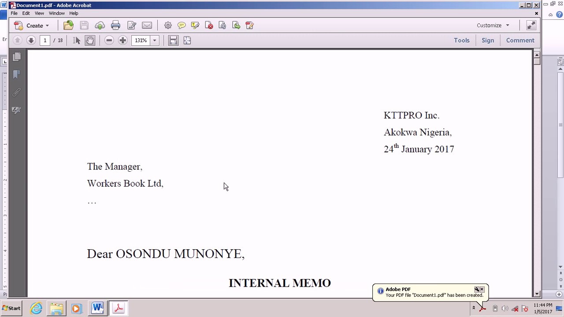Open a file with the folder icon
Screen dimensions: 564x317
[x=68, y=26]
